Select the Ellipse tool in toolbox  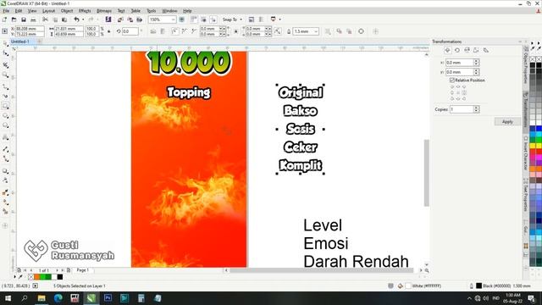point(5,116)
